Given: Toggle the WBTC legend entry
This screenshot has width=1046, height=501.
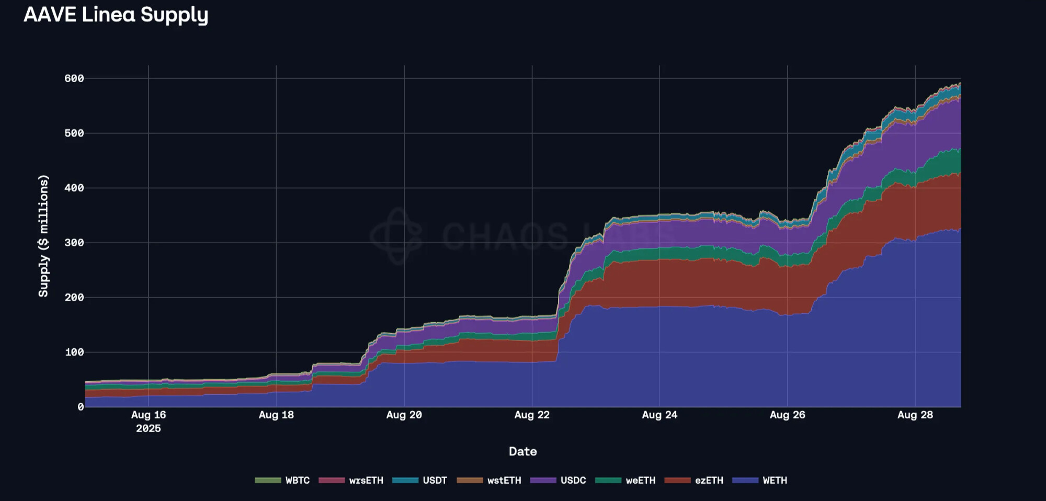Looking at the screenshot, I should 282,480.
